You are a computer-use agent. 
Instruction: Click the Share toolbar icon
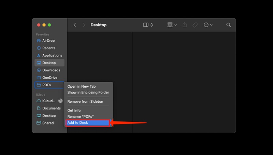tap(185, 25)
